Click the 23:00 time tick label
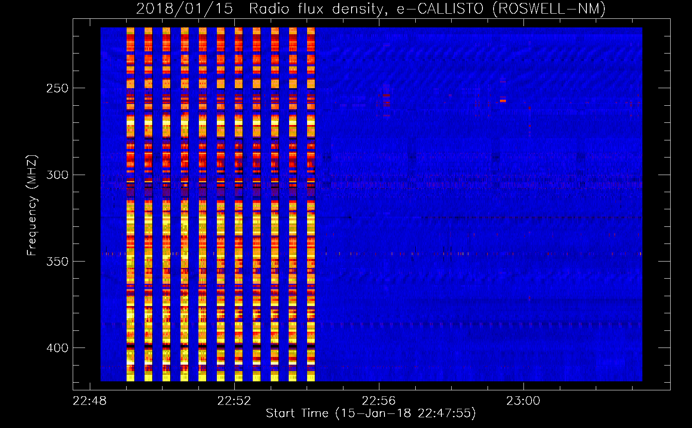This screenshot has width=692, height=428. click(x=523, y=401)
